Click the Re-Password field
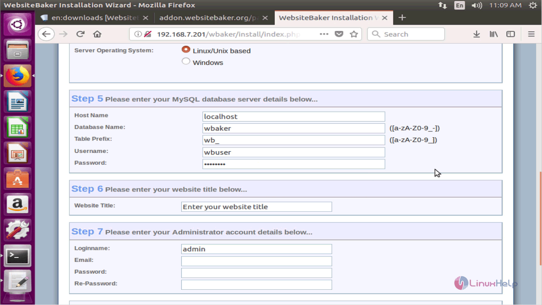The image size is (542, 305). (x=257, y=285)
